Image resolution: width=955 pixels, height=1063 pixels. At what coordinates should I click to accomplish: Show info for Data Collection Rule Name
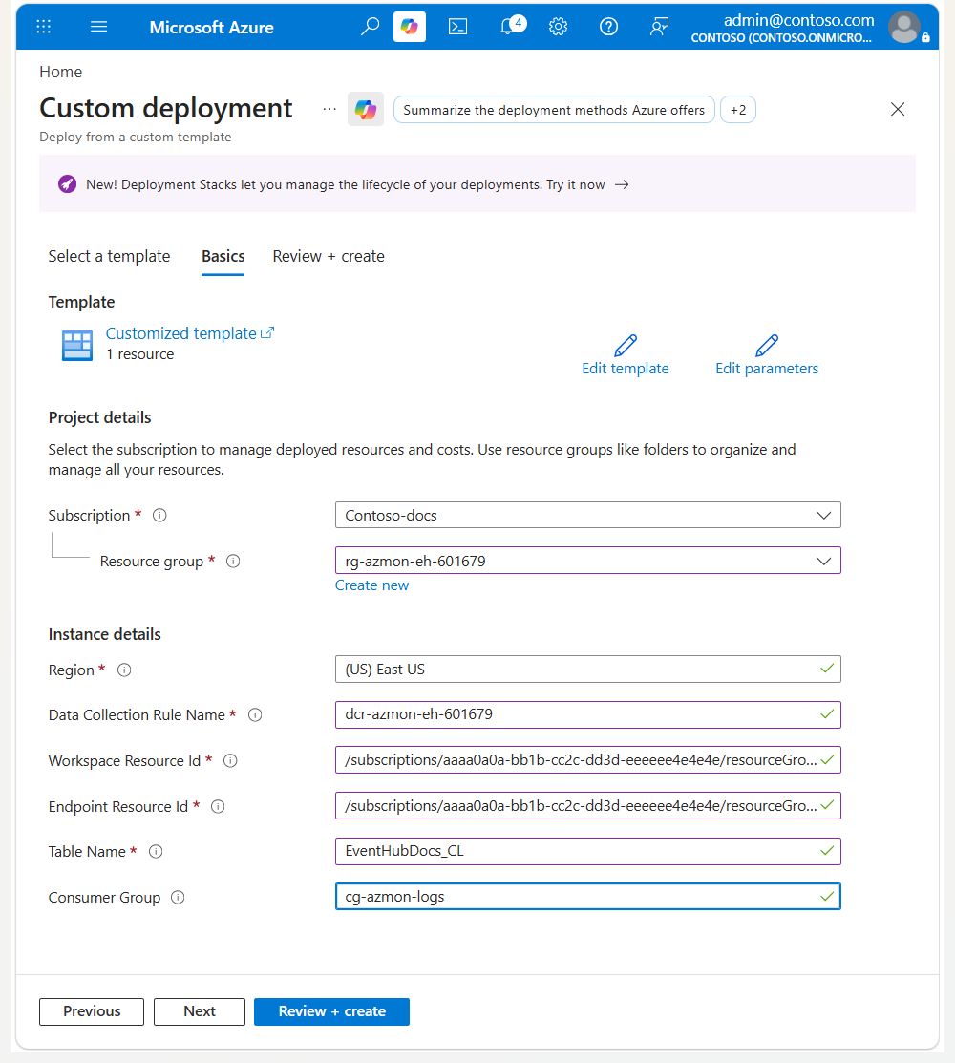[255, 714]
